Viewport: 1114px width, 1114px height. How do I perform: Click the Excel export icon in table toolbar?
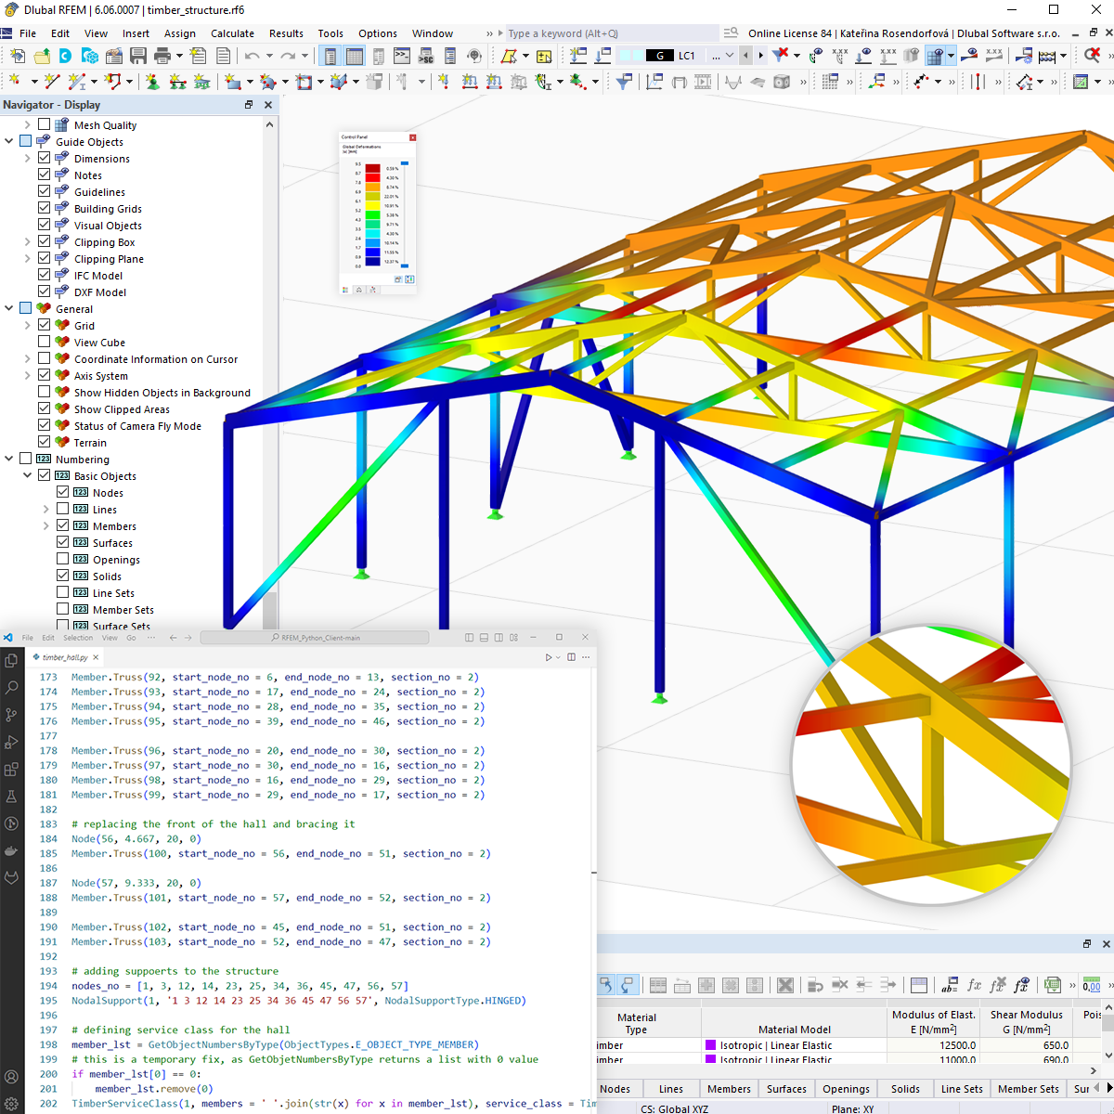pos(1052,985)
